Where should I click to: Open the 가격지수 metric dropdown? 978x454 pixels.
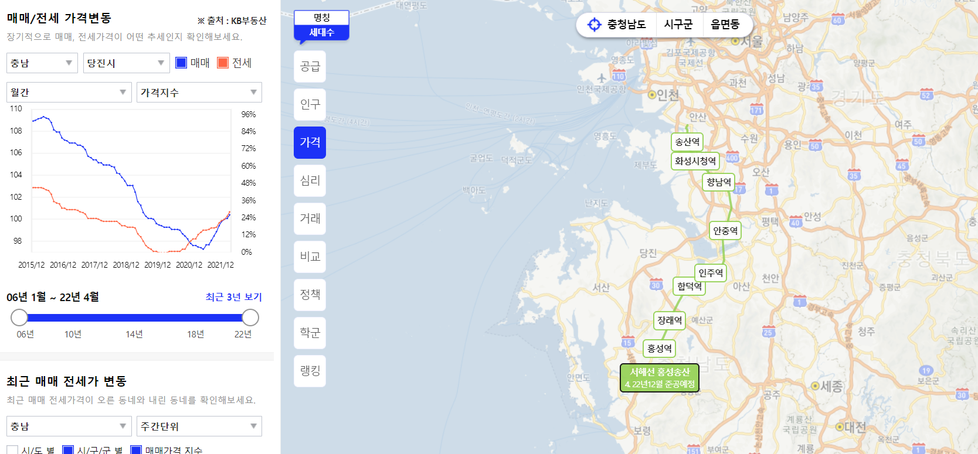pos(199,93)
